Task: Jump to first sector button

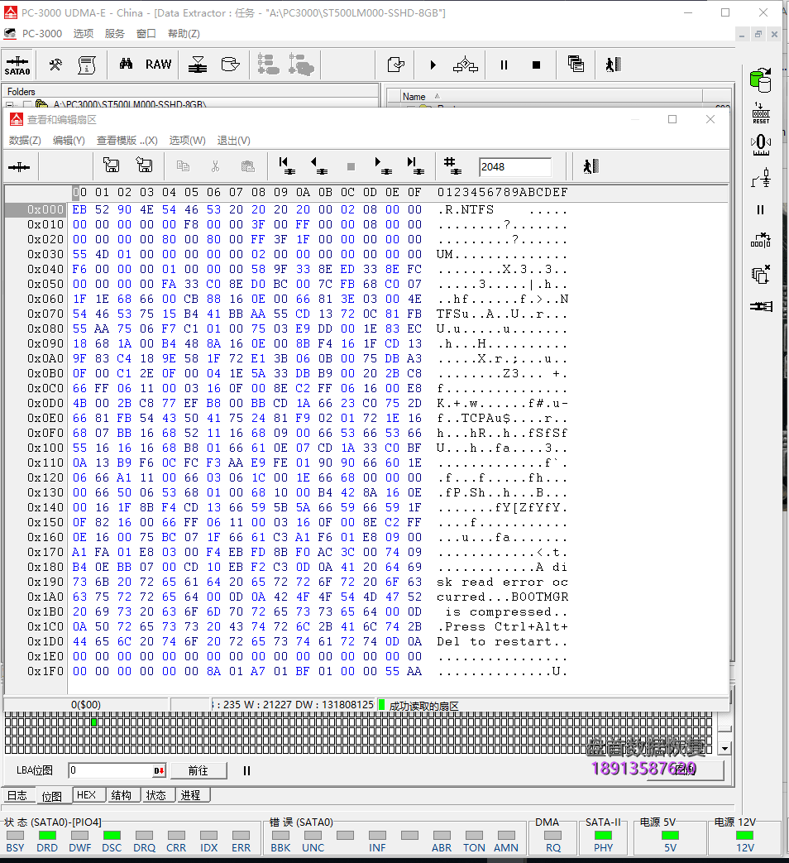Action: pos(287,165)
